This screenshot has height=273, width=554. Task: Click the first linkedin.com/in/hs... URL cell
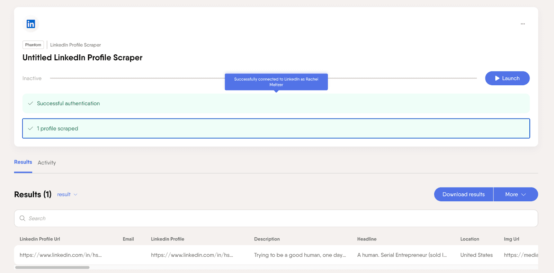tap(61, 255)
